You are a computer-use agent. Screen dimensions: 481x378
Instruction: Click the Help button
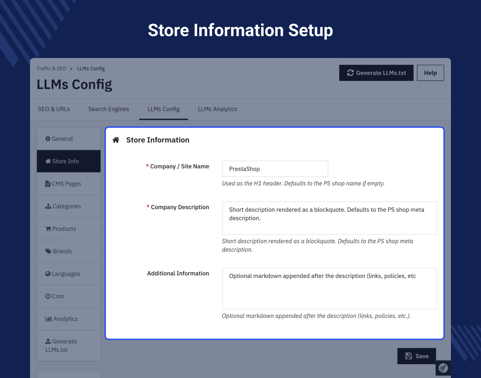tap(430, 73)
